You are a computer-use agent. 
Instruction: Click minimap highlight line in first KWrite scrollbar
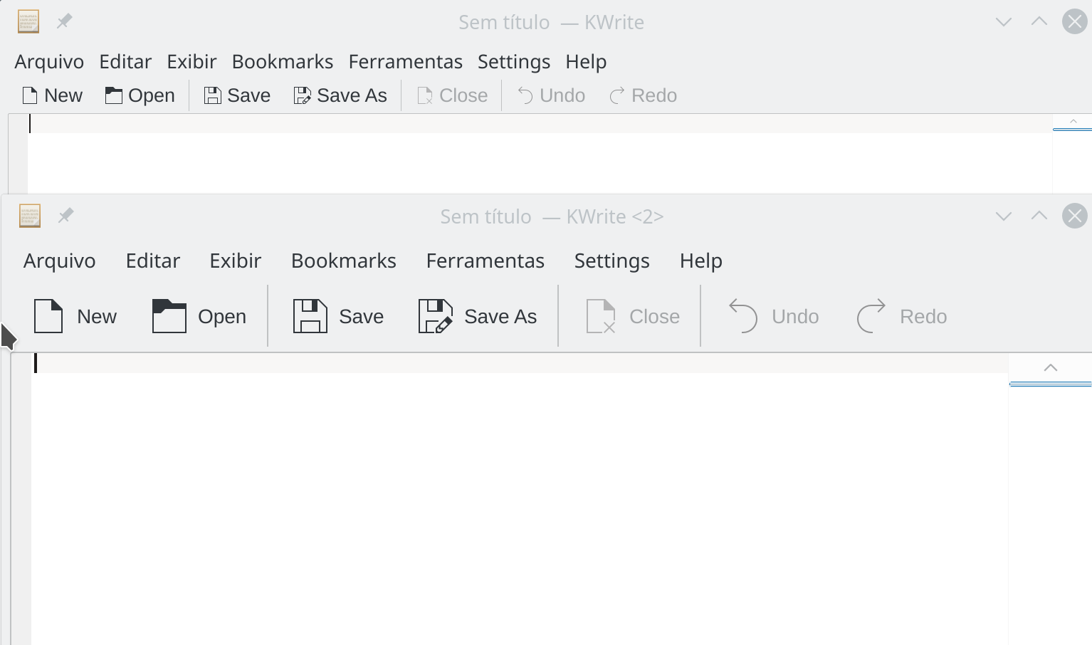(1072, 129)
